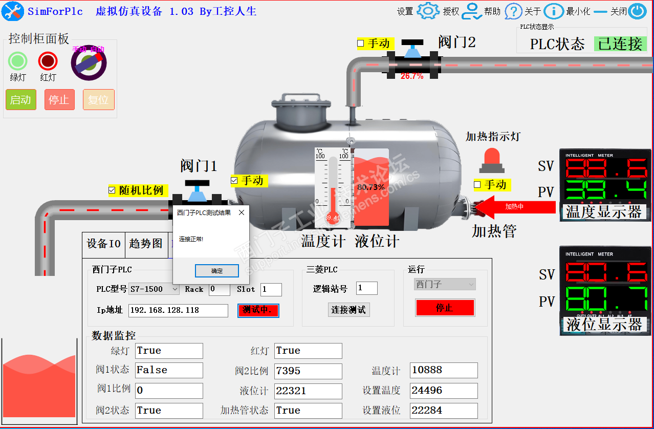Click the 逻辑站号 input field
This screenshot has width=654, height=429.
pyautogui.click(x=367, y=288)
